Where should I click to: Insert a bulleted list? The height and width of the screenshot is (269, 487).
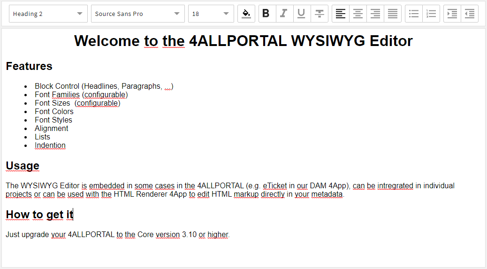[x=414, y=14]
